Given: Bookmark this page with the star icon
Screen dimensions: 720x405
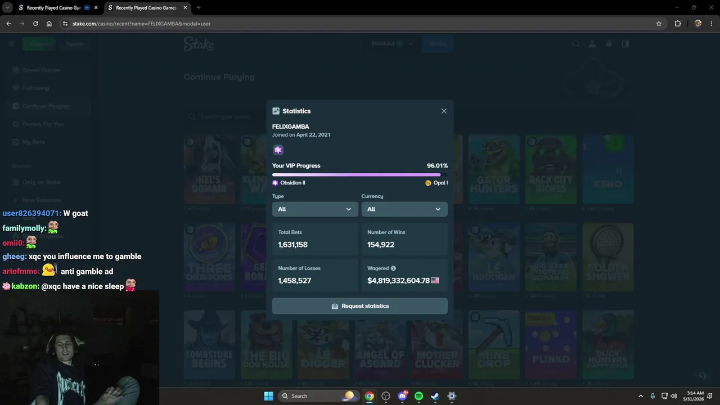Looking at the screenshot, I should (x=659, y=24).
